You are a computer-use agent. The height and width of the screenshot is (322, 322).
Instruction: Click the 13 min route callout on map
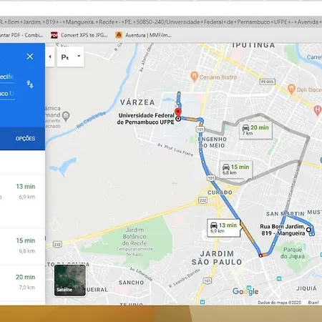[x=224, y=228]
